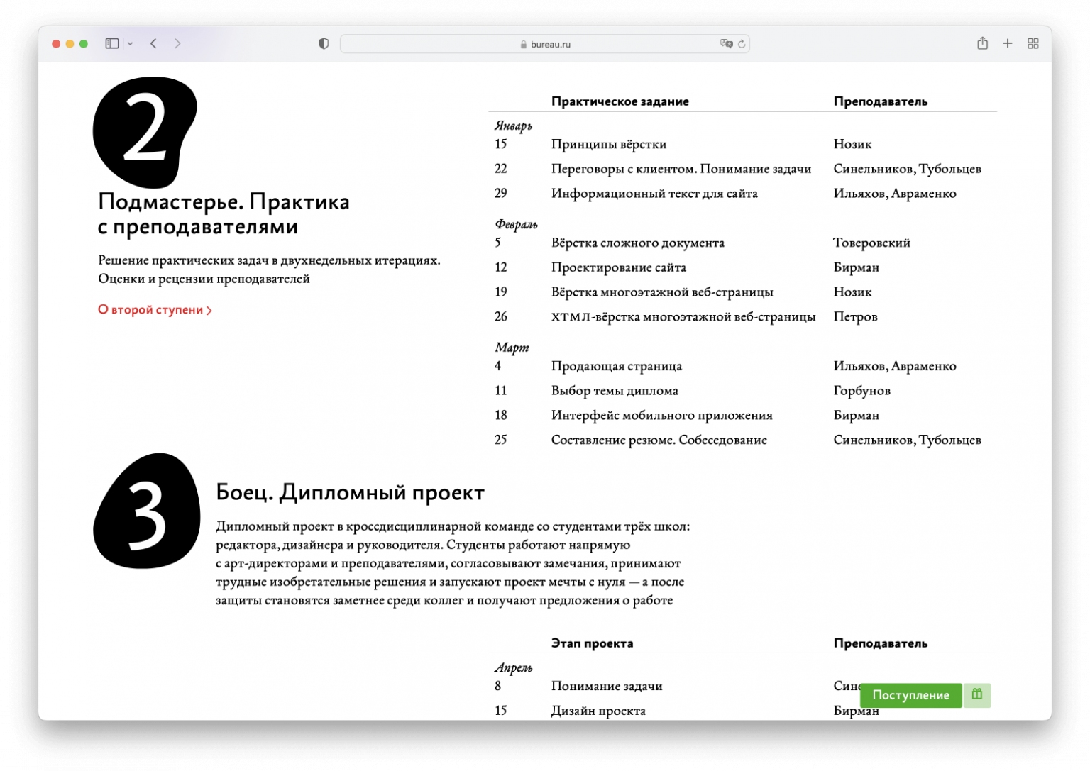Click «Март» month label
The width and height of the screenshot is (1090, 771).
[x=512, y=348]
